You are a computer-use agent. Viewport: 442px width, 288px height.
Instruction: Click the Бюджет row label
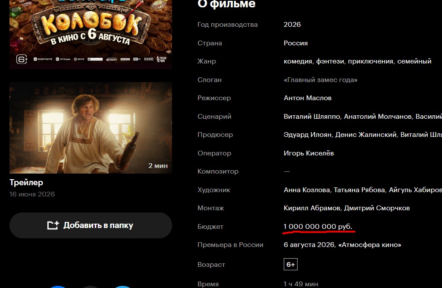(x=210, y=226)
